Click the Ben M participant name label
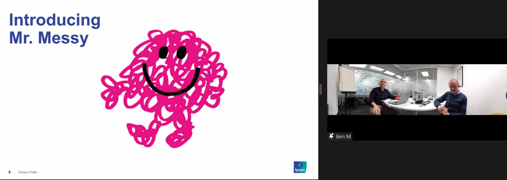Screen dimensions: 507x180 [343, 137]
